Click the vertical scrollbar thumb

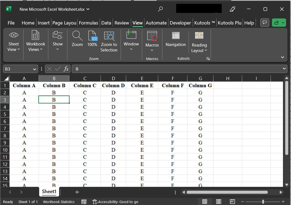click(x=287, y=118)
